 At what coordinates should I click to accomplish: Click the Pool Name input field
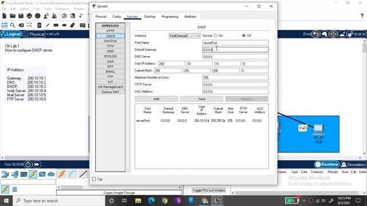pos(235,43)
